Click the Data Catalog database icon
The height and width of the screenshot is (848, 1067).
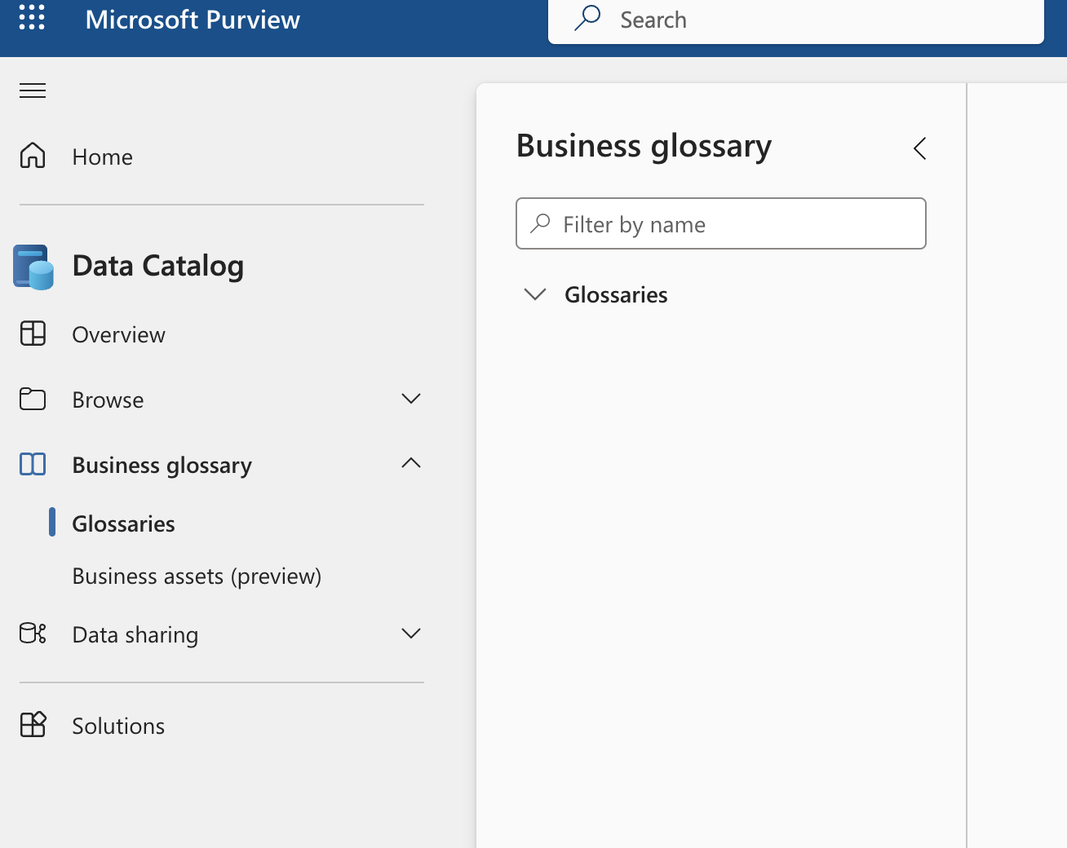pyautogui.click(x=33, y=267)
